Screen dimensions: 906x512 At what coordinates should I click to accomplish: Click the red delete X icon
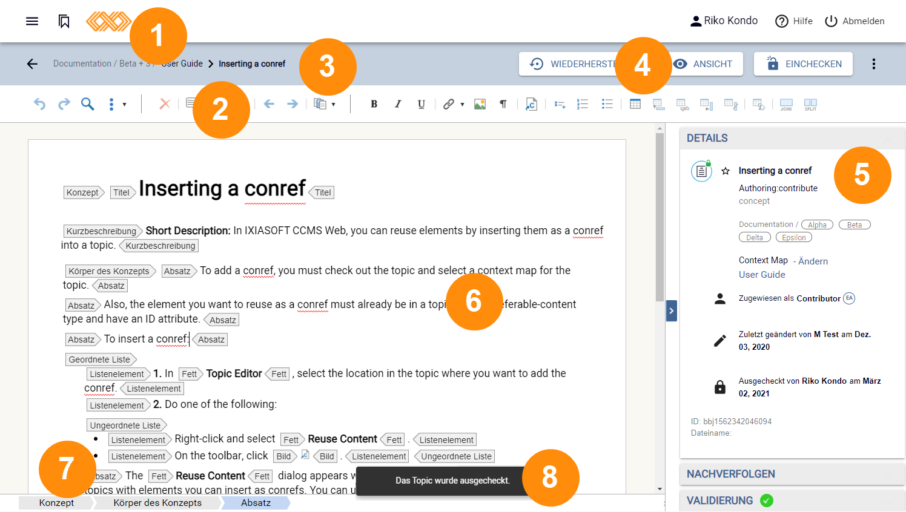click(x=165, y=104)
